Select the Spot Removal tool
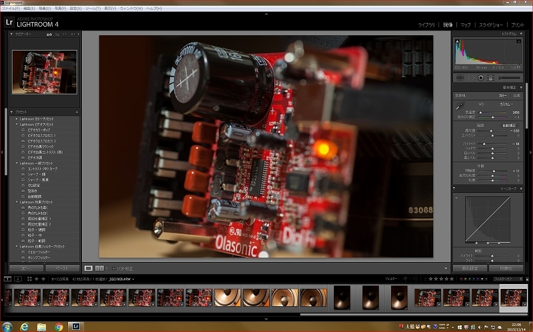 coord(471,78)
